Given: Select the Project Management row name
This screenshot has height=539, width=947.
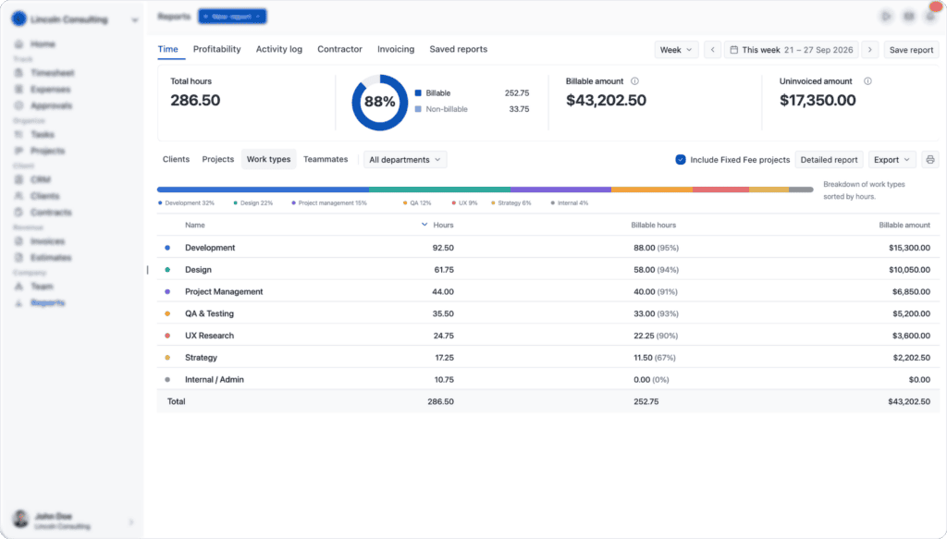Looking at the screenshot, I should click(224, 291).
